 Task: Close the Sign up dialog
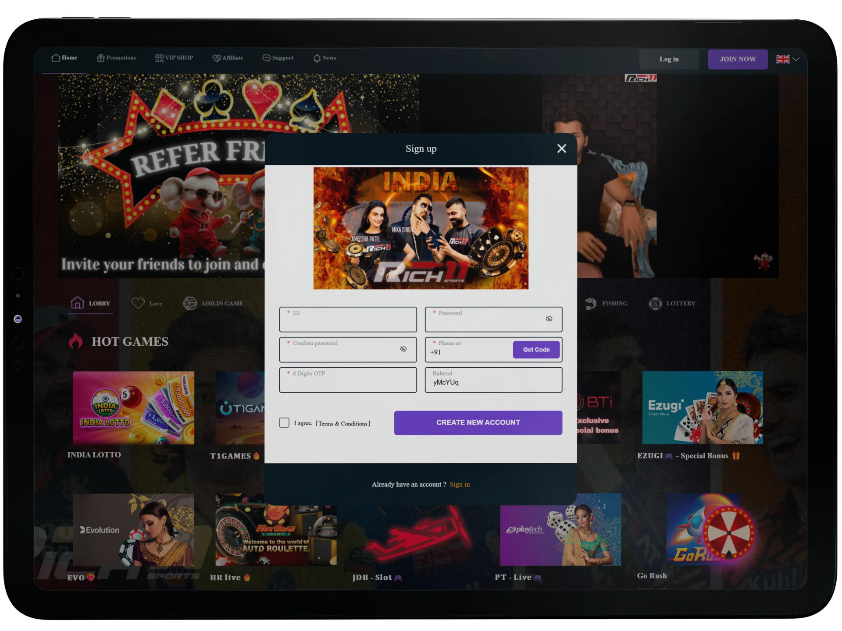pyautogui.click(x=561, y=149)
